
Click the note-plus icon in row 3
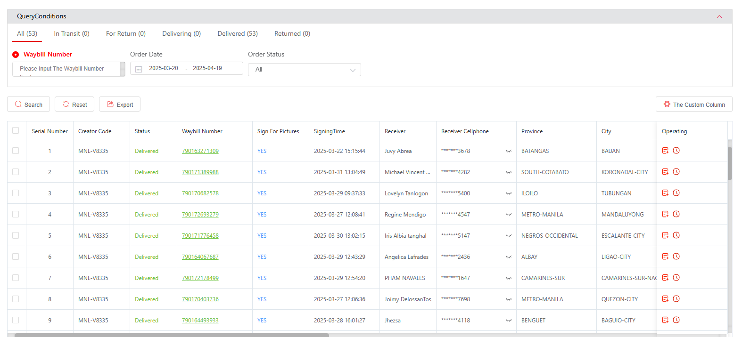click(x=665, y=193)
